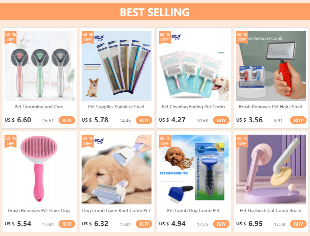Click BUY for Pet Cleaning Fading Pet Comb
The image size is (310, 236).
221,120
